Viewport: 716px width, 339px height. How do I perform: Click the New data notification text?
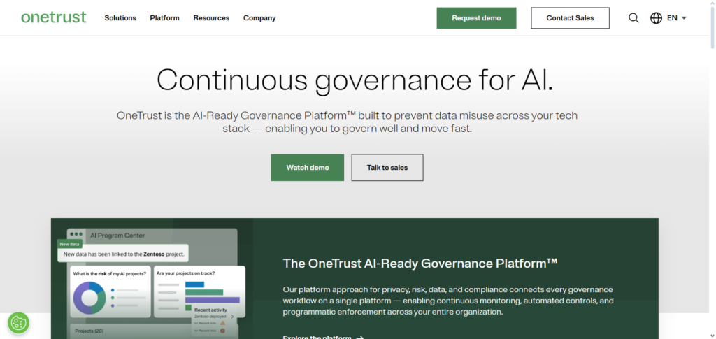(x=123, y=254)
